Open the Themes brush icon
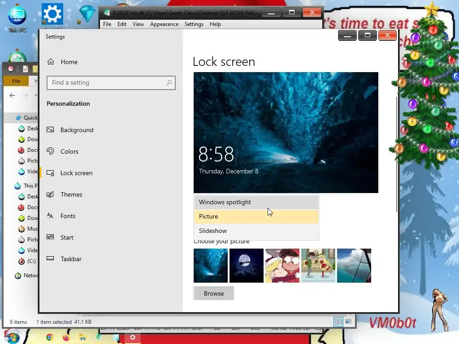Image resolution: width=459 pixels, height=344 pixels. [50, 194]
